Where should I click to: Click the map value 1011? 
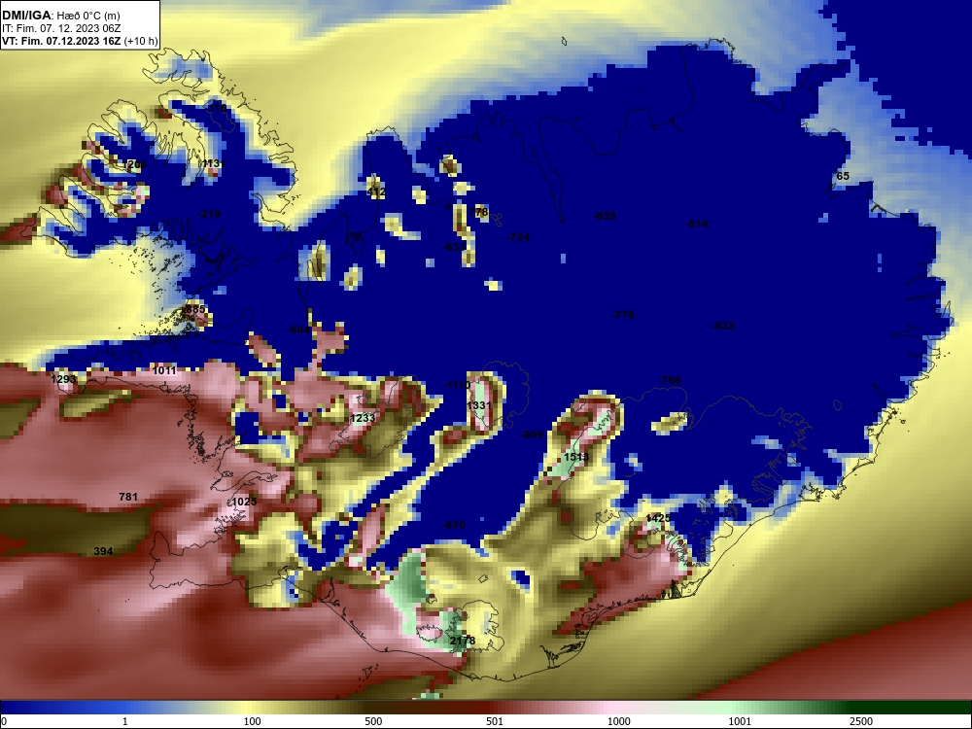click(x=164, y=370)
